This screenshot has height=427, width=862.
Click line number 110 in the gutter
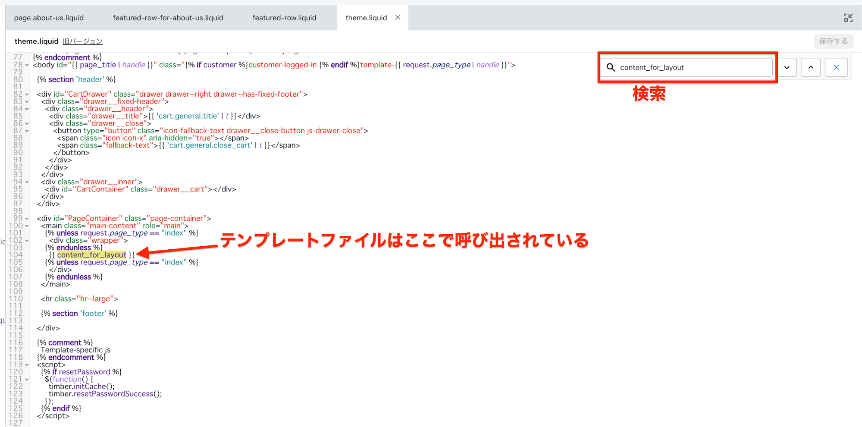tap(16, 299)
